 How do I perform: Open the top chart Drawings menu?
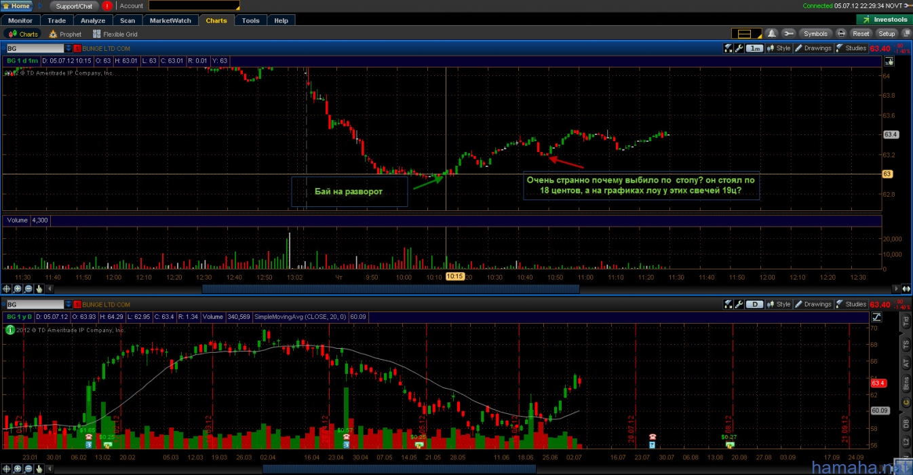[813, 48]
